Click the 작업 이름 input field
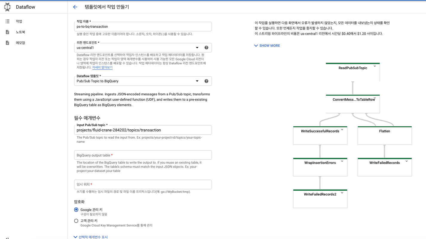Screen dimensions: 426x239 coord(143,27)
